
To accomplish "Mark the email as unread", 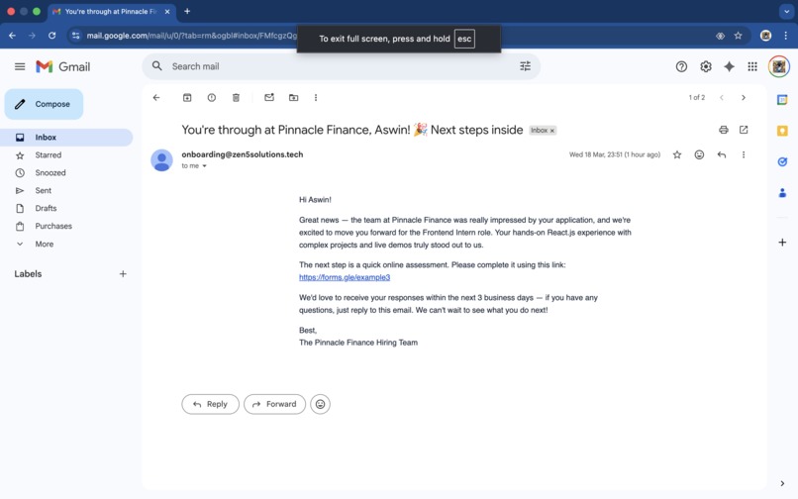I will click(x=269, y=97).
